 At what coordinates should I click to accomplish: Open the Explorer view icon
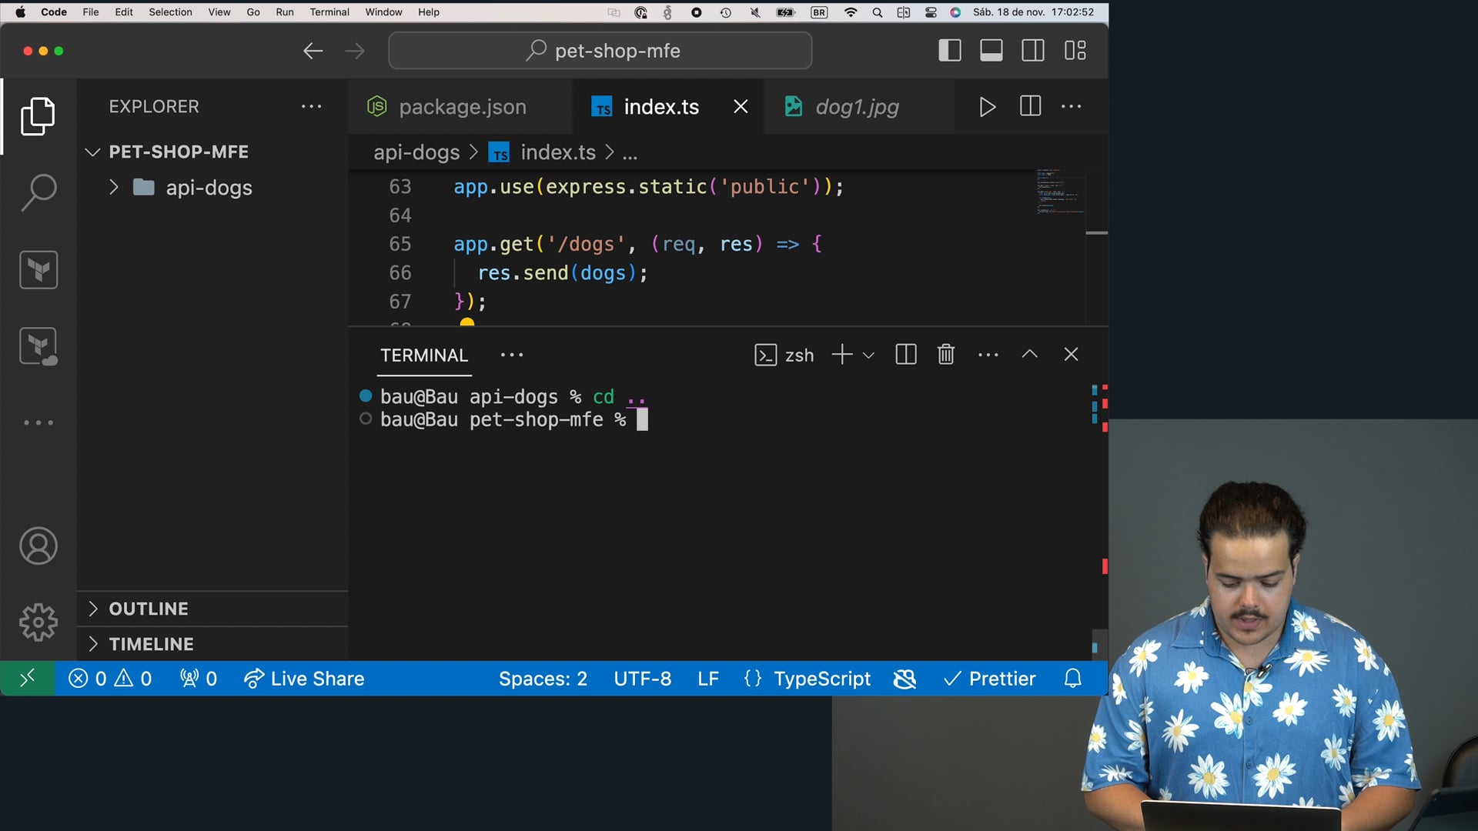[38, 116]
